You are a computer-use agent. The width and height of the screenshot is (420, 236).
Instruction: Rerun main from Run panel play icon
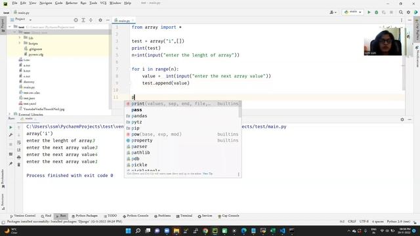click(x=10, y=127)
